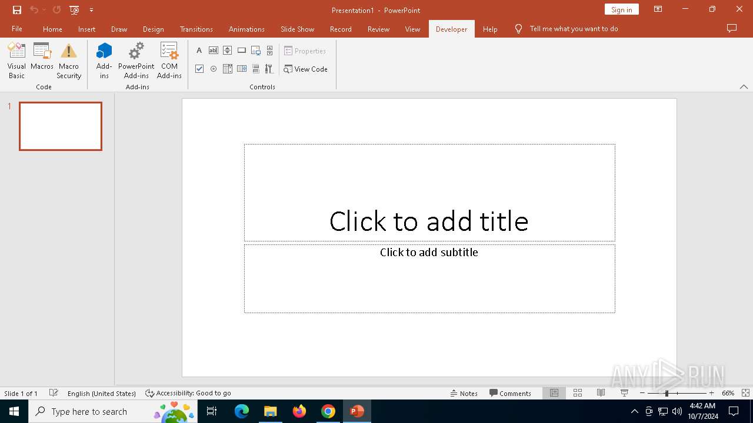The image size is (753, 423).
Task: Open the Visual Basic editor
Action: click(16, 61)
